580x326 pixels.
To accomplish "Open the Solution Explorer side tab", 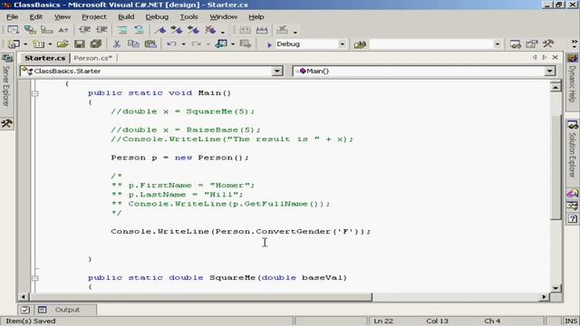I will tap(572, 149).
